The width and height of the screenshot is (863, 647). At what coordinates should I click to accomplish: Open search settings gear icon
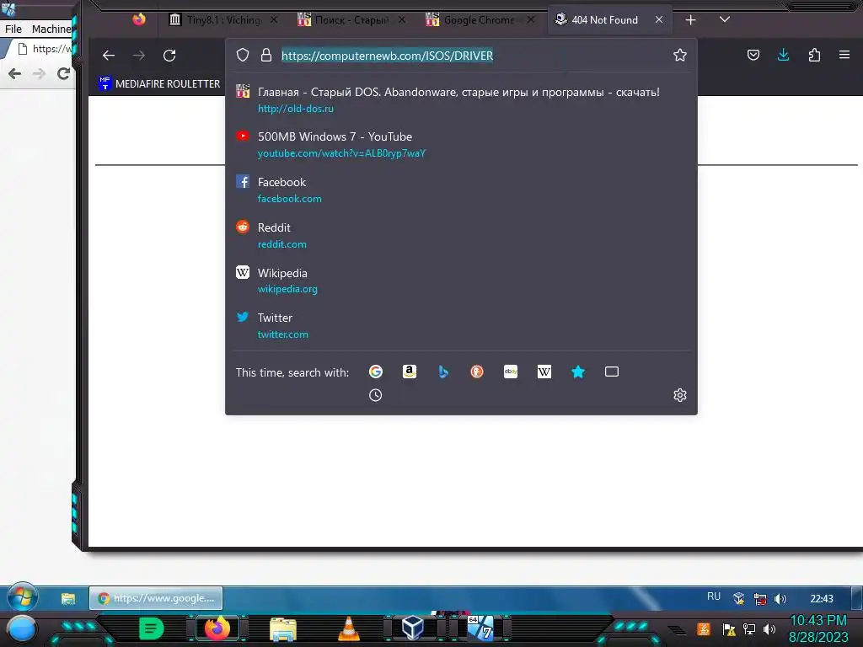tap(680, 395)
